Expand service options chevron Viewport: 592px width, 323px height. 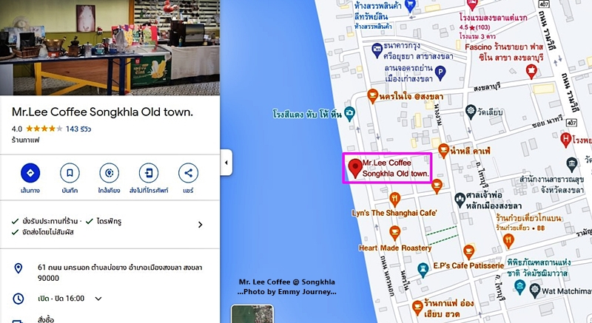(201, 225)
